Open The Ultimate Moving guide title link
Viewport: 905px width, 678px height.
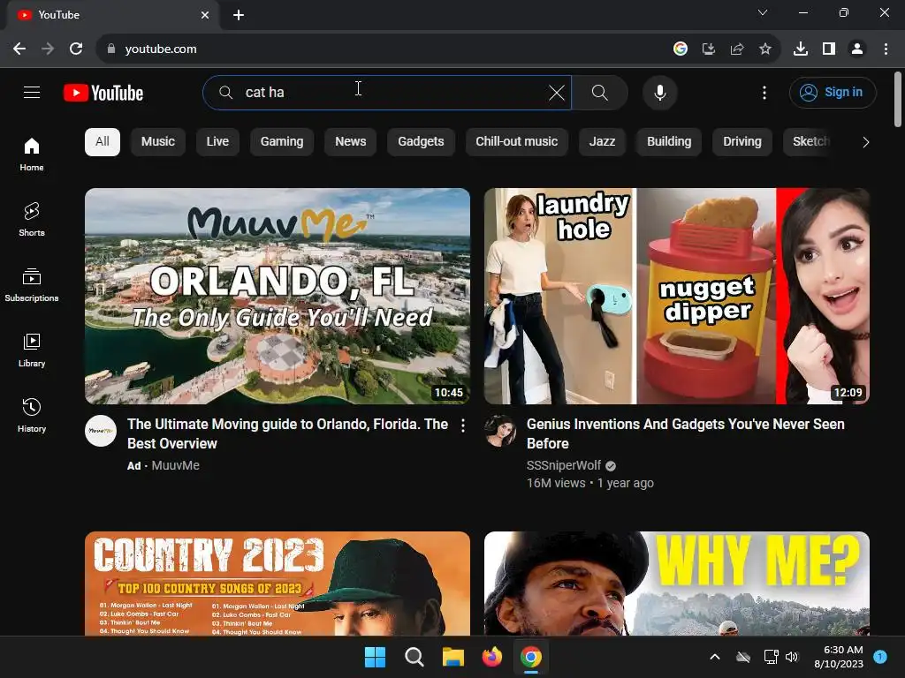click(x=287, y=433)
